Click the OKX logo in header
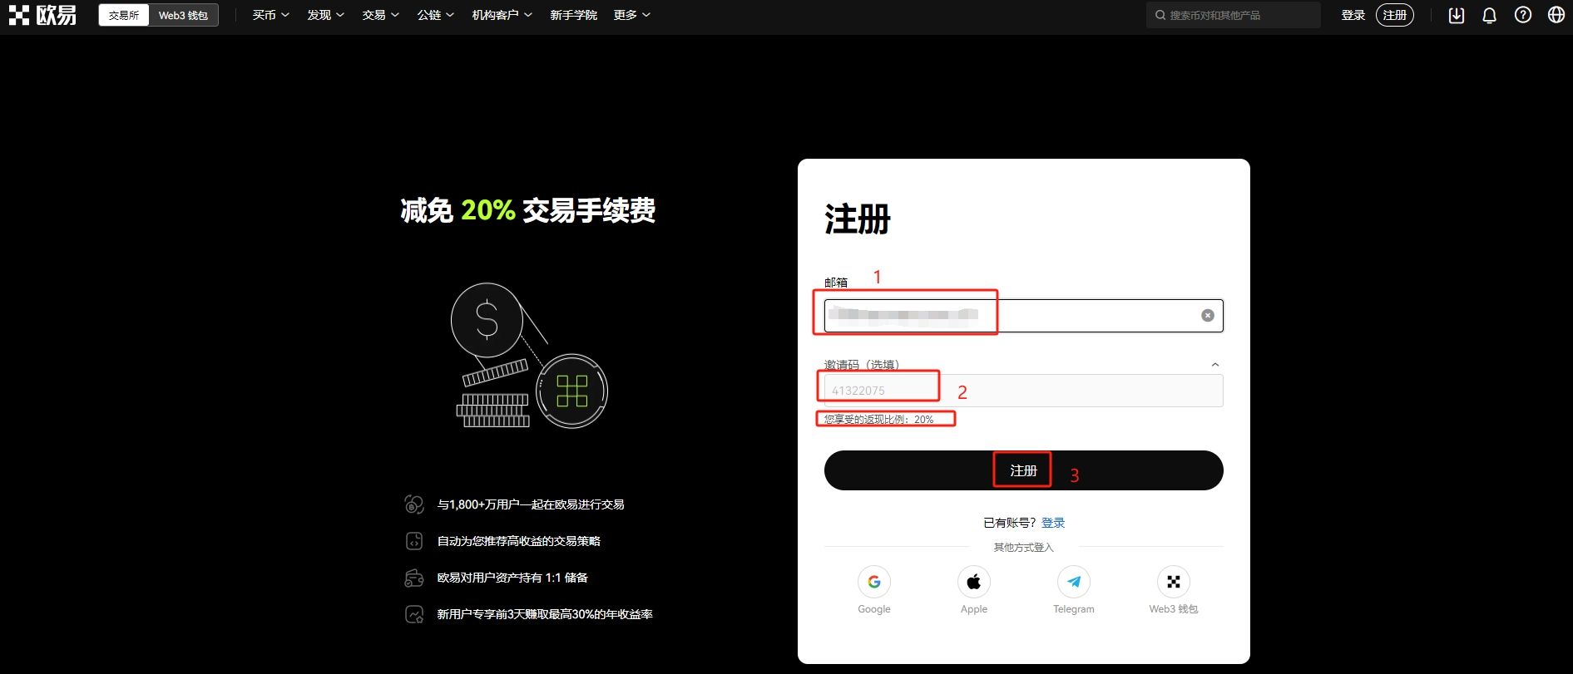The width and height of the screenshot is (1573, 674). 42,15
